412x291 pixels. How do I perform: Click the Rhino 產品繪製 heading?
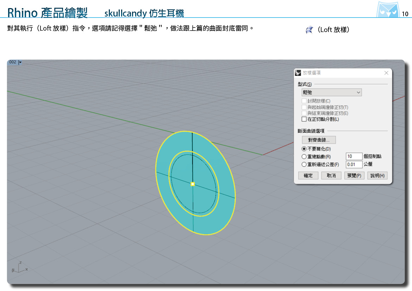click(x=48, y=13)
